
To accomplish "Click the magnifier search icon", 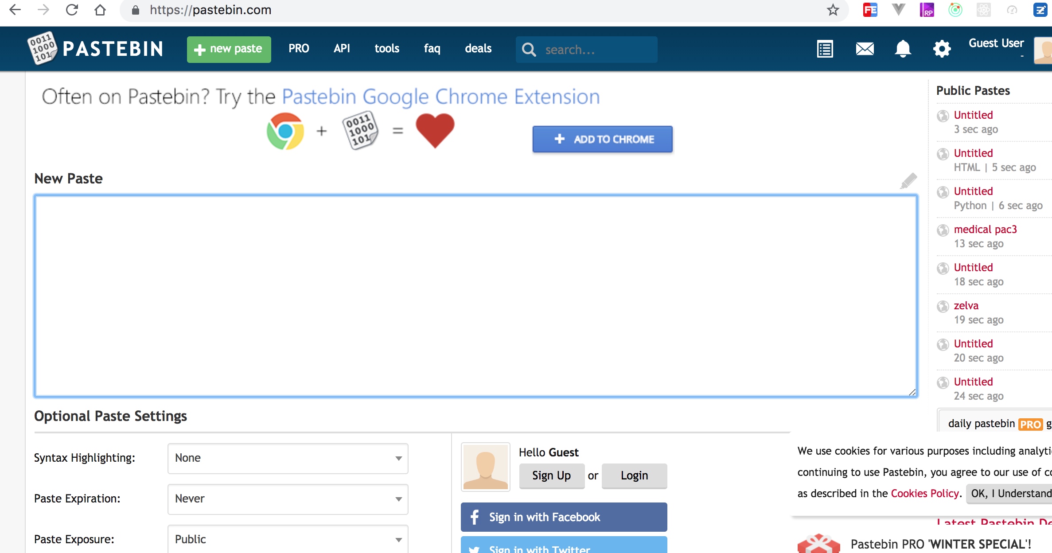I will 529,50.
